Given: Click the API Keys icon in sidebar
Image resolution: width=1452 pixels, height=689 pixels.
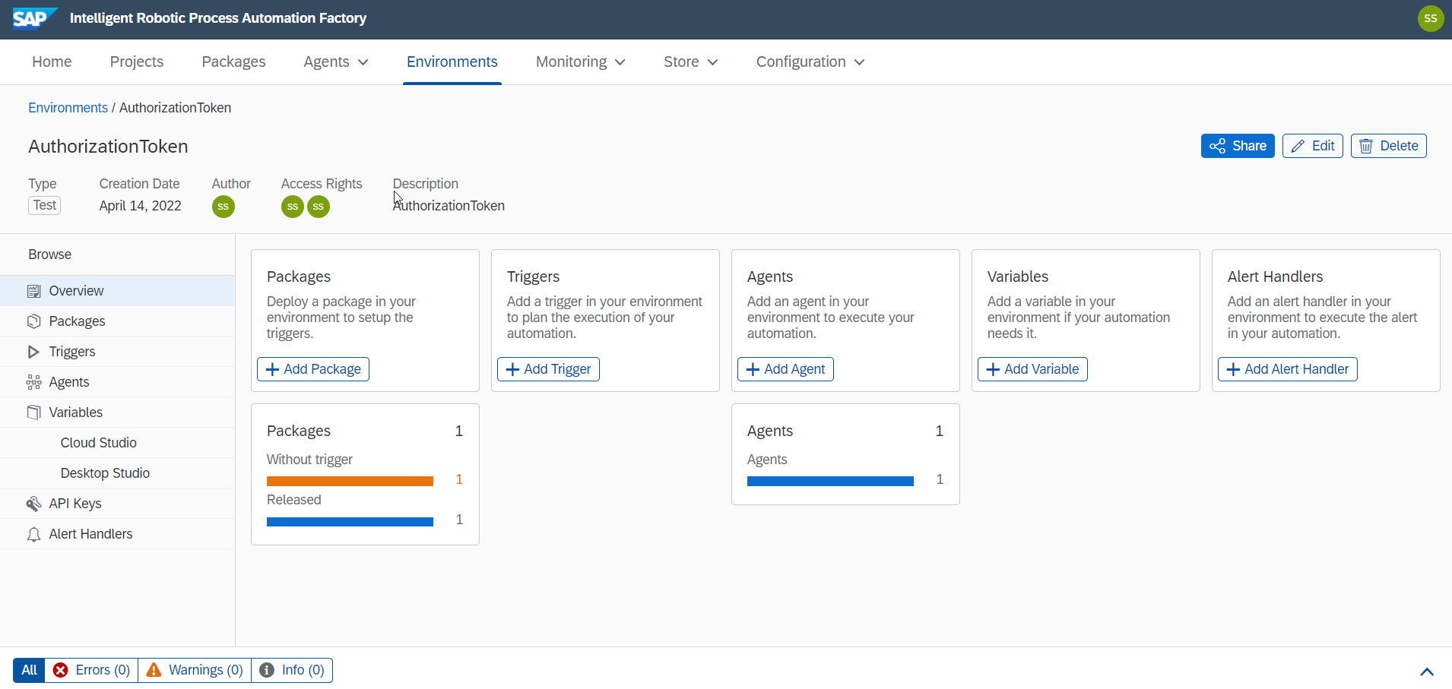Looking at the screenshot, I should point(33,504).
